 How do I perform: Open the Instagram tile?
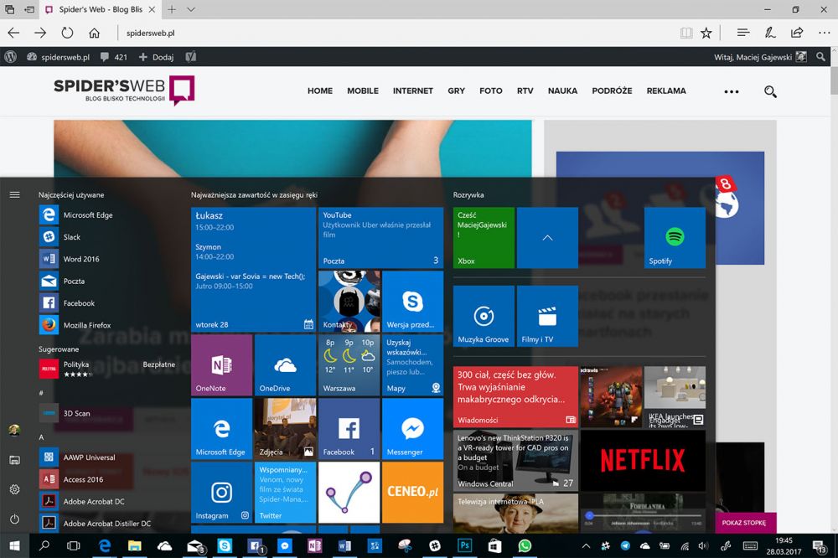coord(222,493)
